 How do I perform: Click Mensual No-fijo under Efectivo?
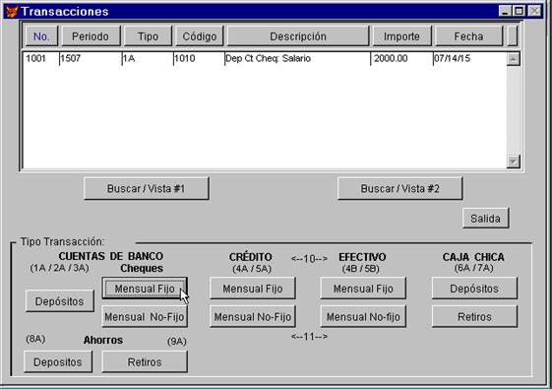(363, 317)
